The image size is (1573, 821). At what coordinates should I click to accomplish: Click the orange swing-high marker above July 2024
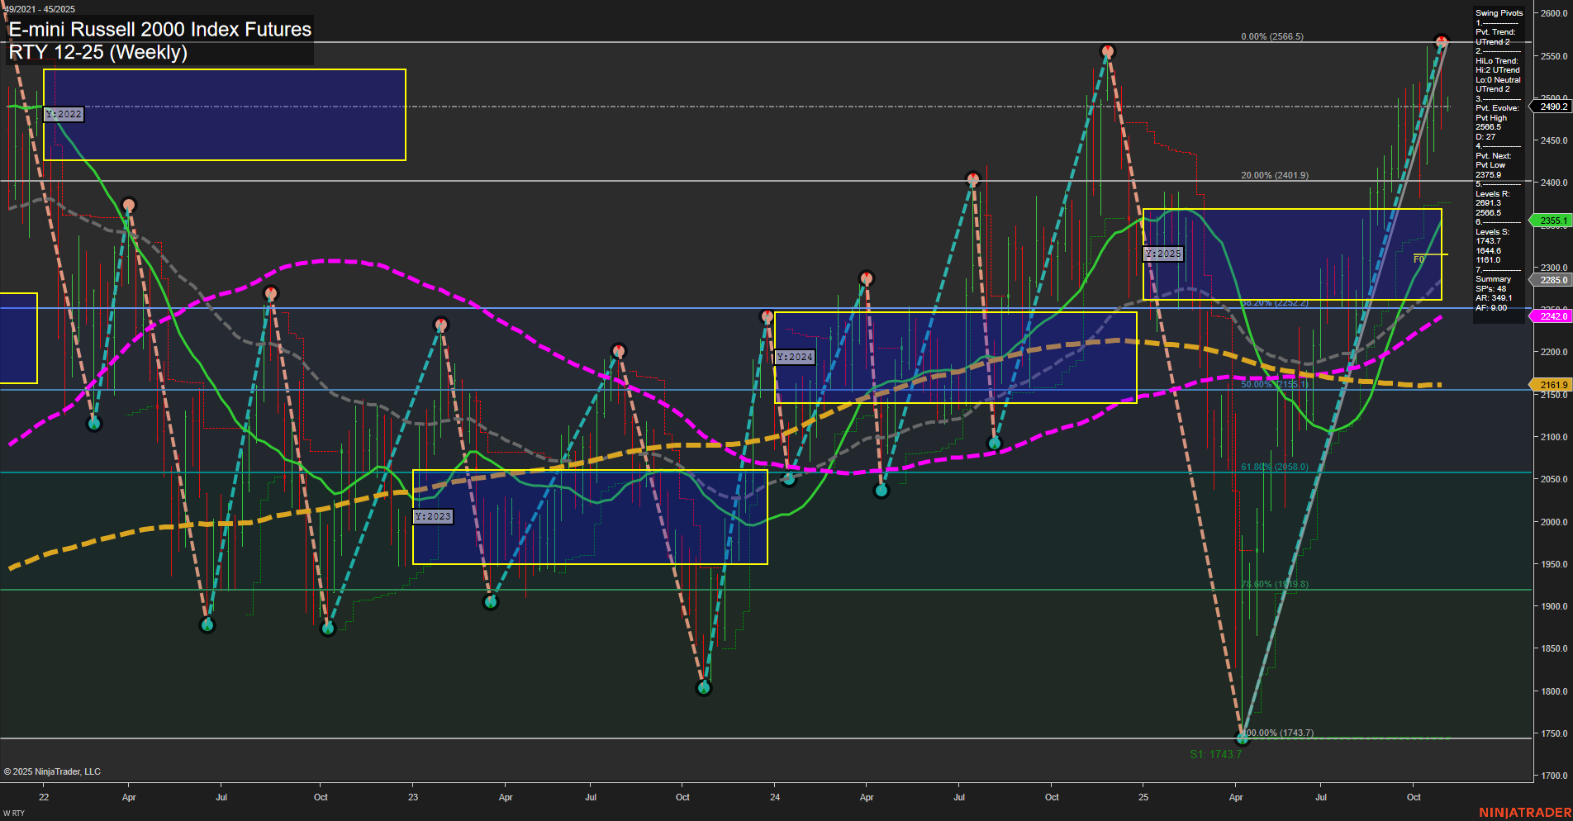(972, 178)
